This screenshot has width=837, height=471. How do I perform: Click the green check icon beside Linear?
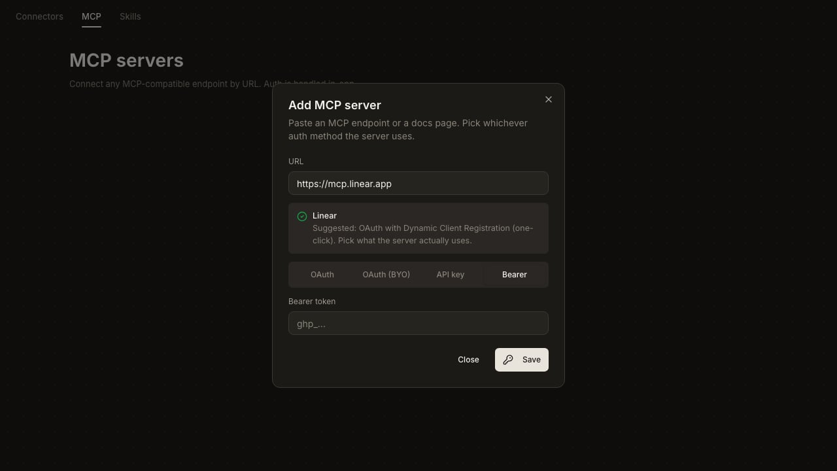click(302, 217)
